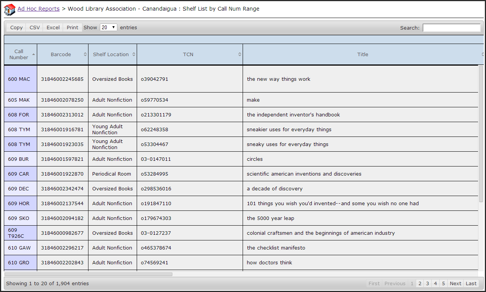This screenshot has width=486, height=292.
Task: Click barcode 31846002296217
Action: point(62,248)
